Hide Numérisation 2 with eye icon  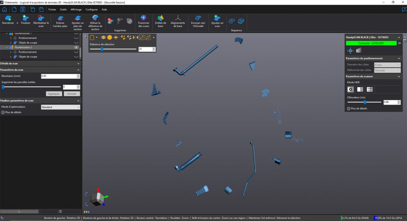[76, 47]
